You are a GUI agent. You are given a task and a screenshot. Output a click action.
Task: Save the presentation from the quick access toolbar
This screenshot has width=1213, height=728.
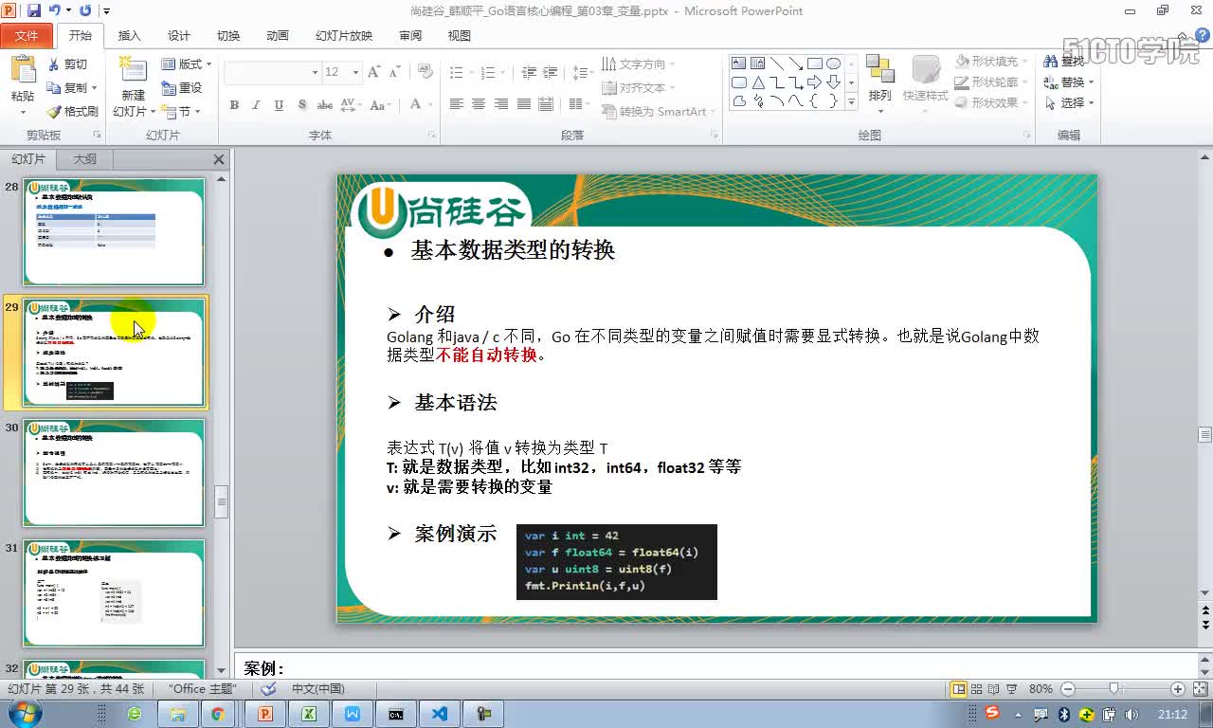pyautogui.click(x=34, y=10)
